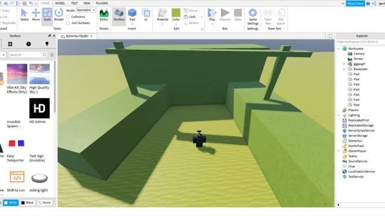Select the ceiling light toolbox item
Viewport: 385px width, 216px height.
point(39,181)
